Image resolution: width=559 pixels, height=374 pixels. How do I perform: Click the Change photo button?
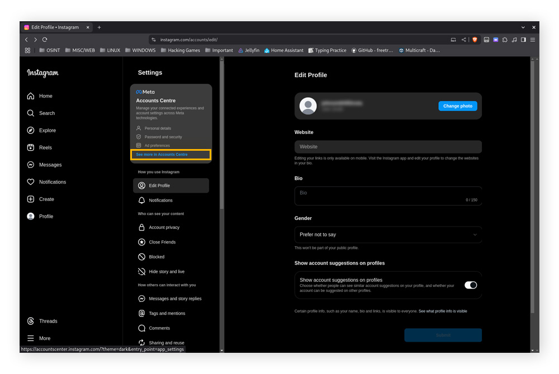click(457, 106)
